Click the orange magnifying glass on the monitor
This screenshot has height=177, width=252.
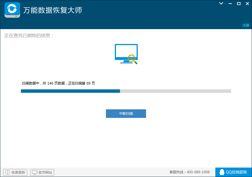point(131,58)
